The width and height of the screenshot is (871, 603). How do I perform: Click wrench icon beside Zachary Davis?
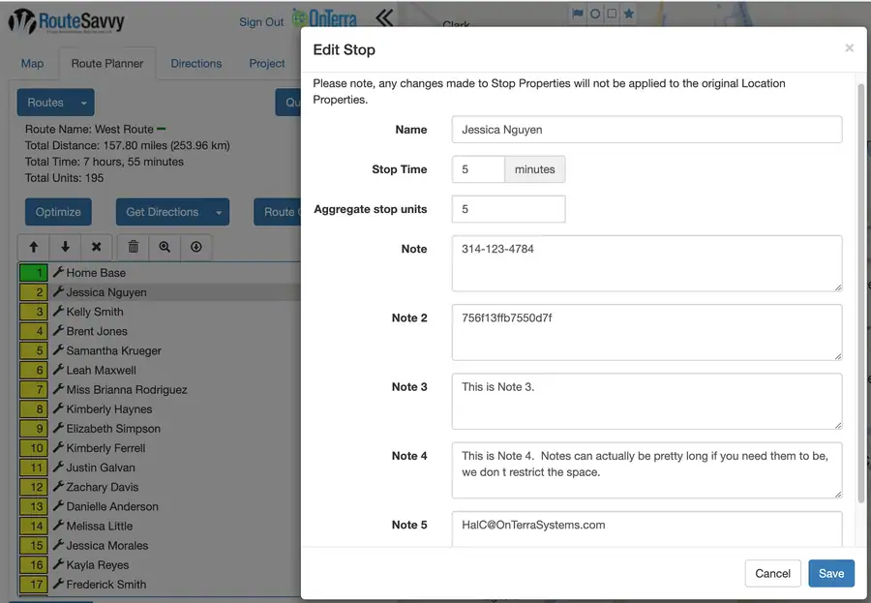coord(58,486)
